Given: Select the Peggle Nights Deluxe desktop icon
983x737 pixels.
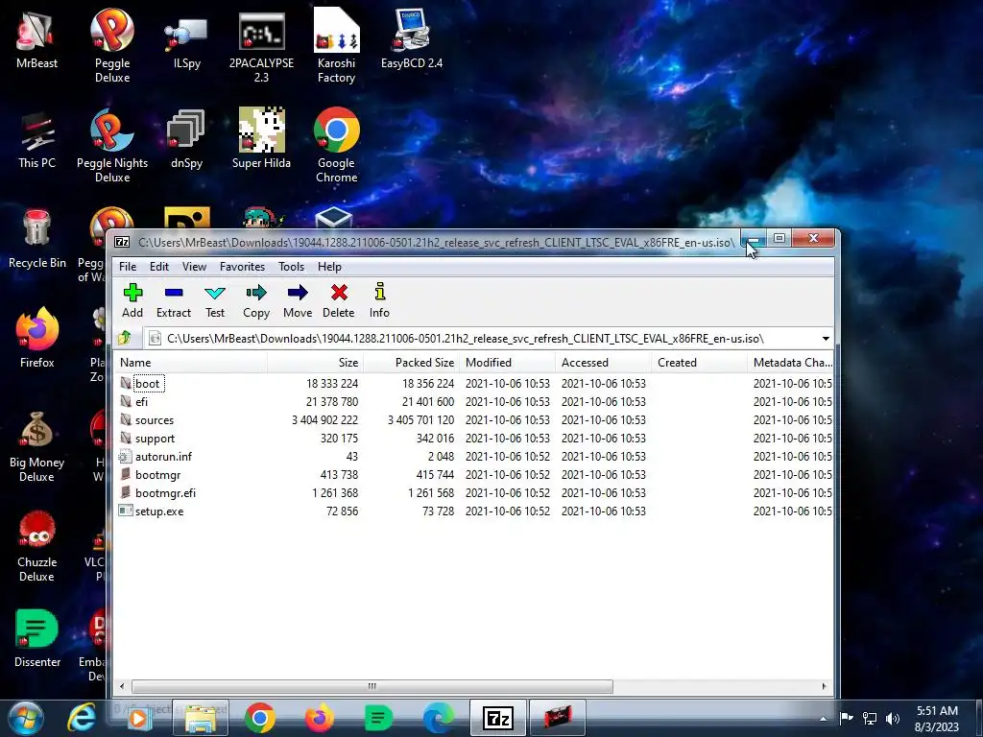Looking at the screenshot, I should pyautogui.click(x=112, y=146).
